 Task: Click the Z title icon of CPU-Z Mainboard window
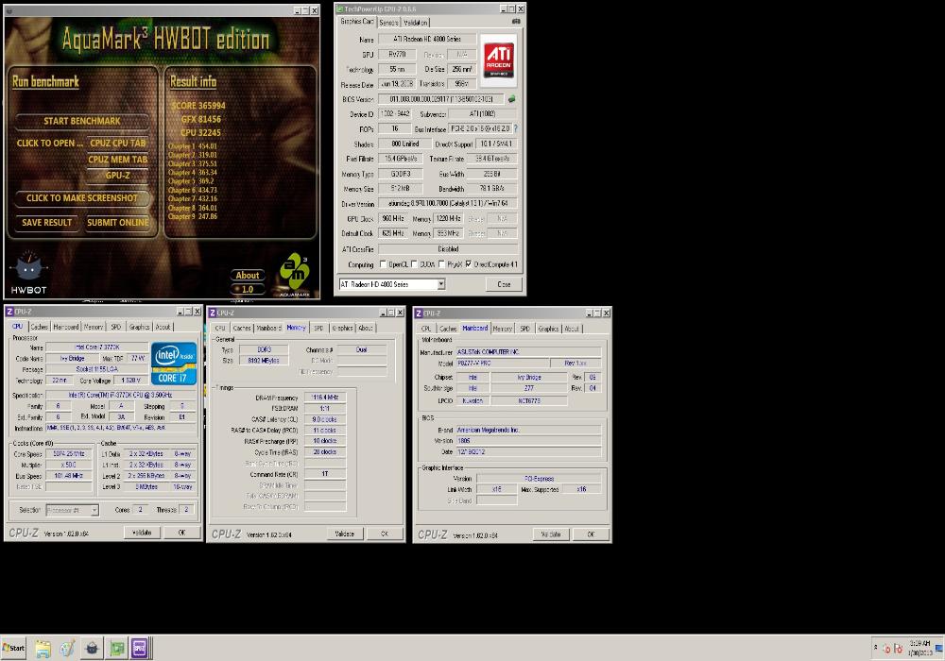[419, 314]
